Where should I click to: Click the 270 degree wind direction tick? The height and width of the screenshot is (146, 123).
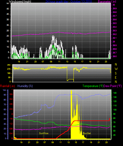point(9,69)
